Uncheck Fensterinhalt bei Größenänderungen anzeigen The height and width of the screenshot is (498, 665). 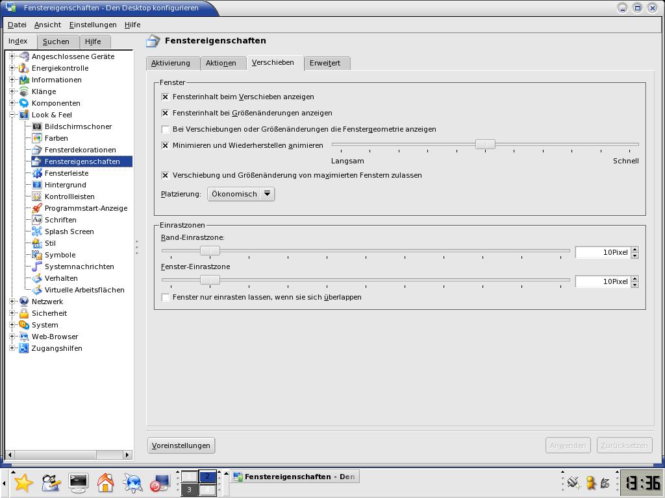click(166, 113)
